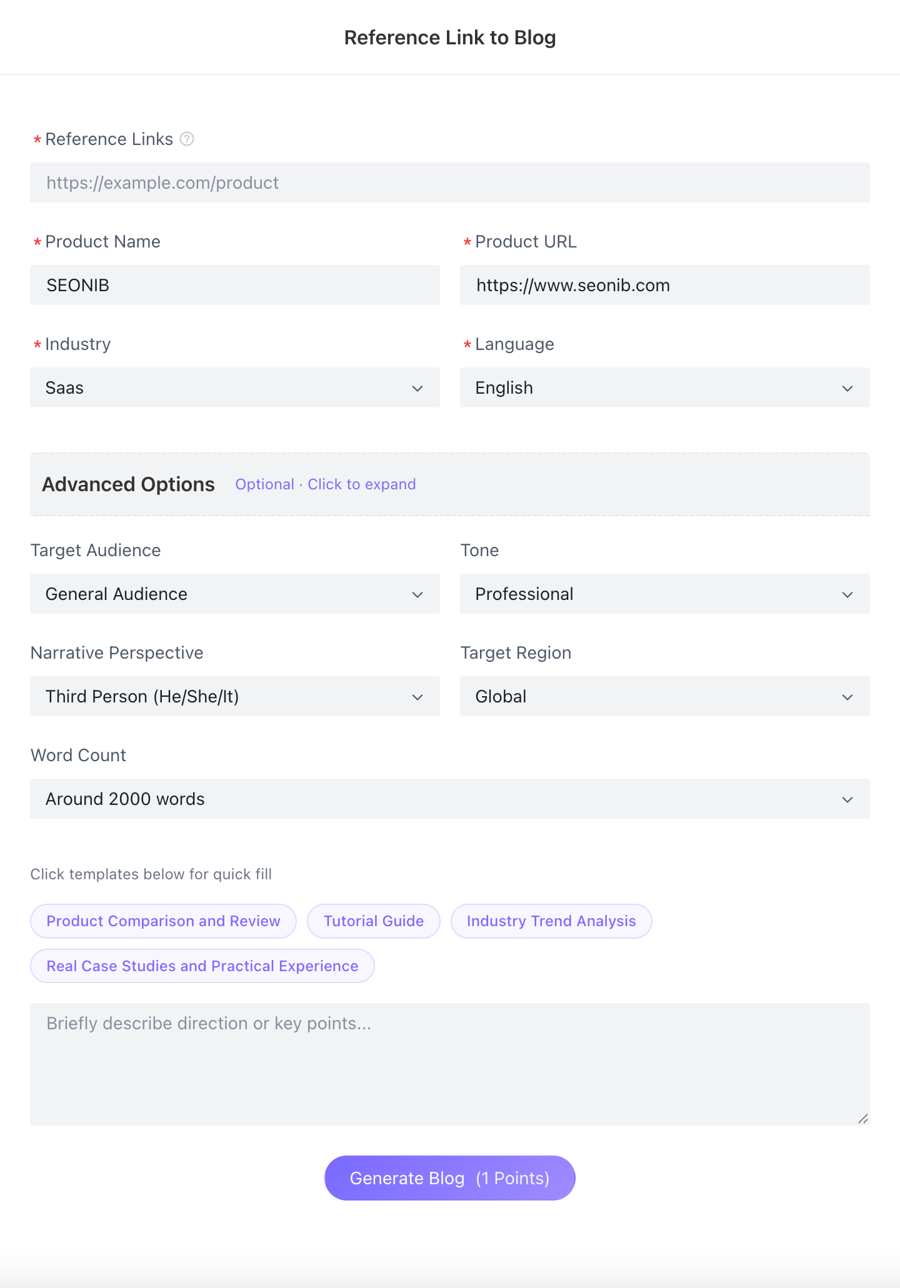This screenshot has width=900, height=1288.
Task: Open the Target Audience dropdown
Action: click(x=235, y=594)
